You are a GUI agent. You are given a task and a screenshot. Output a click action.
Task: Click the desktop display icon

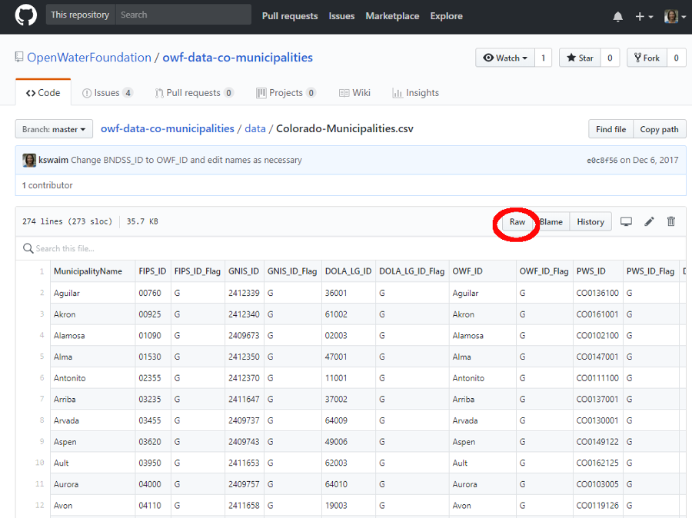[x=626, y=222]
